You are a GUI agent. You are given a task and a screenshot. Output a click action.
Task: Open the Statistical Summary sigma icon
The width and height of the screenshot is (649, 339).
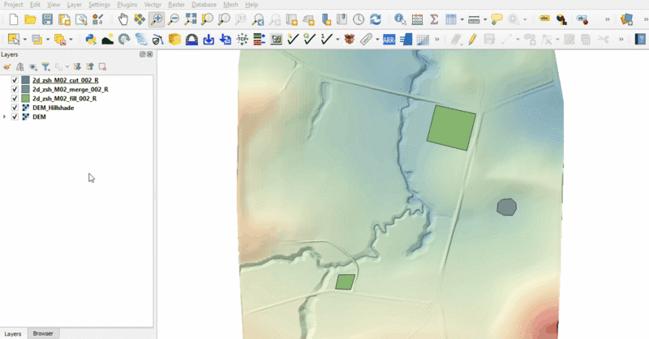point(434,19)
